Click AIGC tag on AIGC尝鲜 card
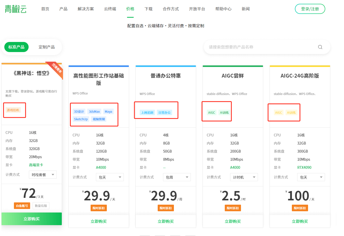The image size is (344, 236). tap(212, 112)
